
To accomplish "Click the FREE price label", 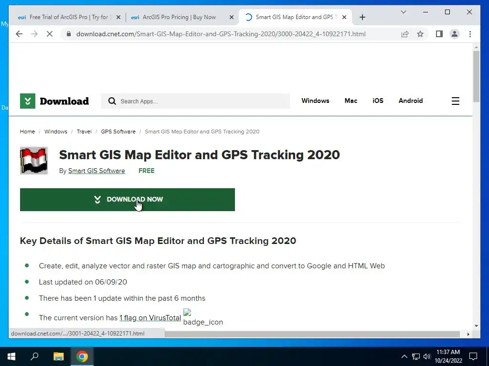I will click(x=146, y=171).
